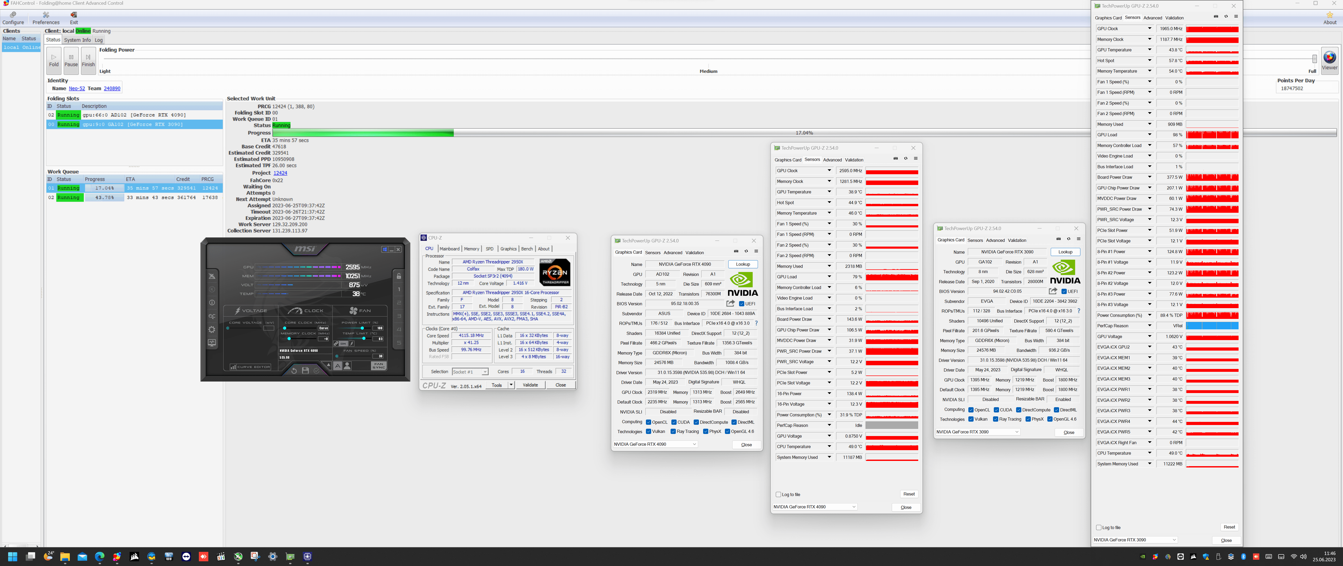Toggle UEFI checkbox in RTX 4090 GPU-Z

tap(742, 303)
